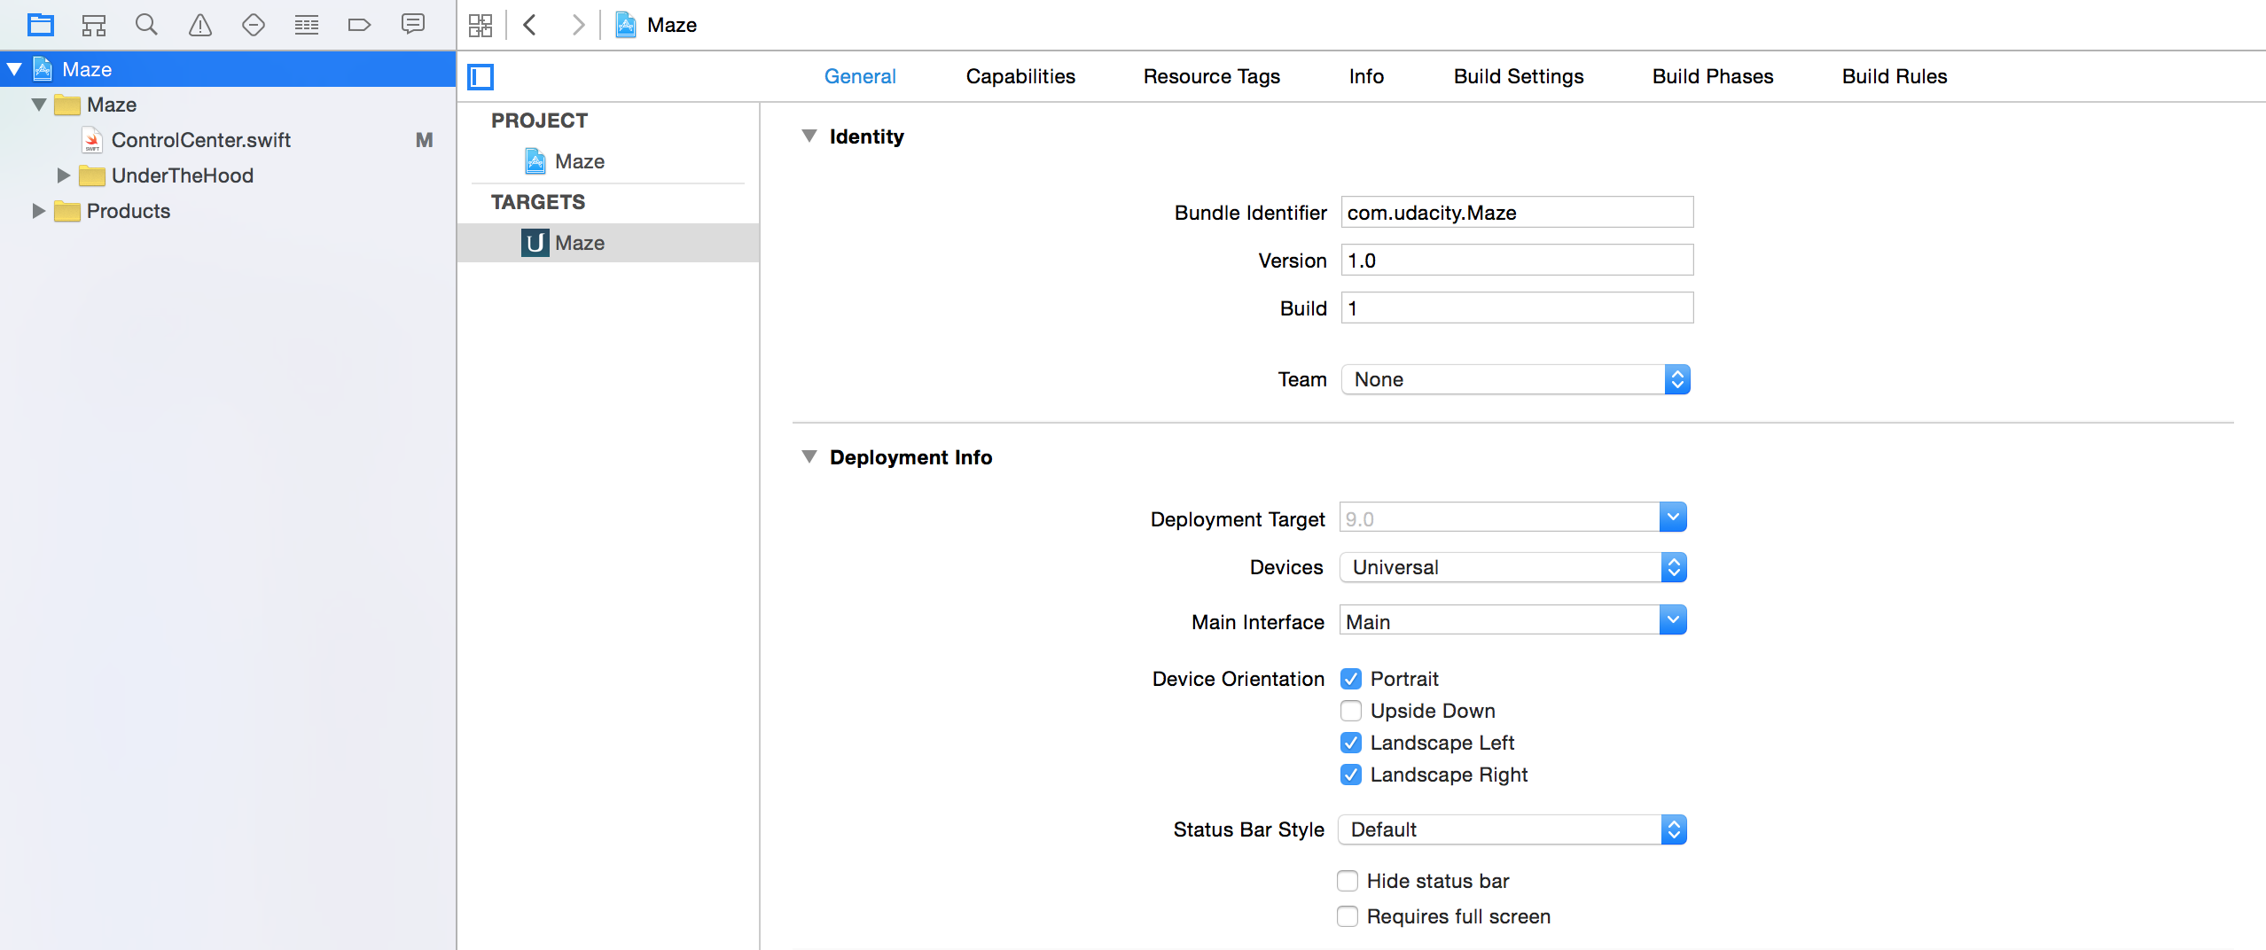The width and height of the screenshot is (2266, 950).
Task: Select ControlCenter.swift in the file navigator
Action: (201, 140)
